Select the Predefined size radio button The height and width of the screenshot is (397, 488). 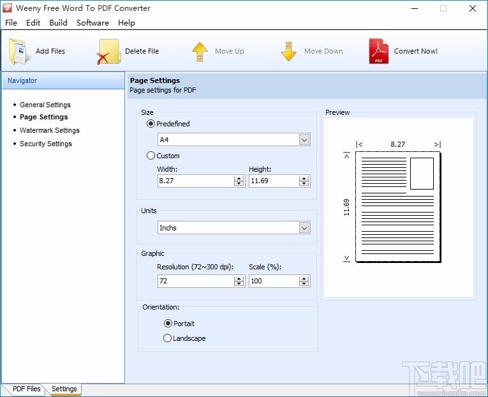(x=151, y=124)
